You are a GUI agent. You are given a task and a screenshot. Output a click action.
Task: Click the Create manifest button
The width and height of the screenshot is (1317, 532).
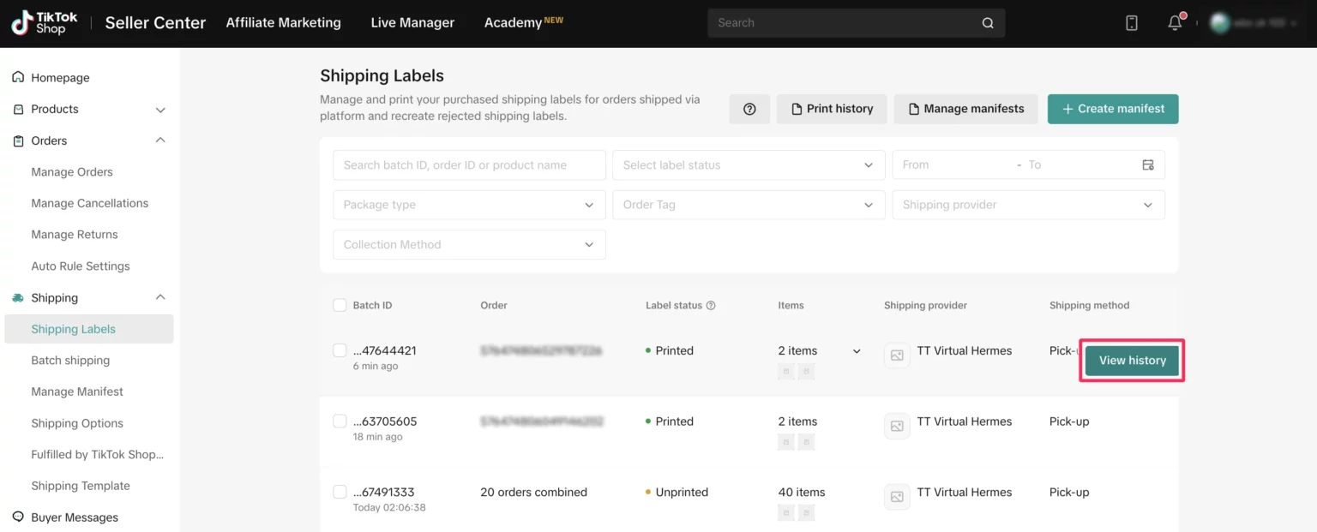click(x=1112, y=109)
